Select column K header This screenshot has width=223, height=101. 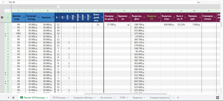(18, 11)
